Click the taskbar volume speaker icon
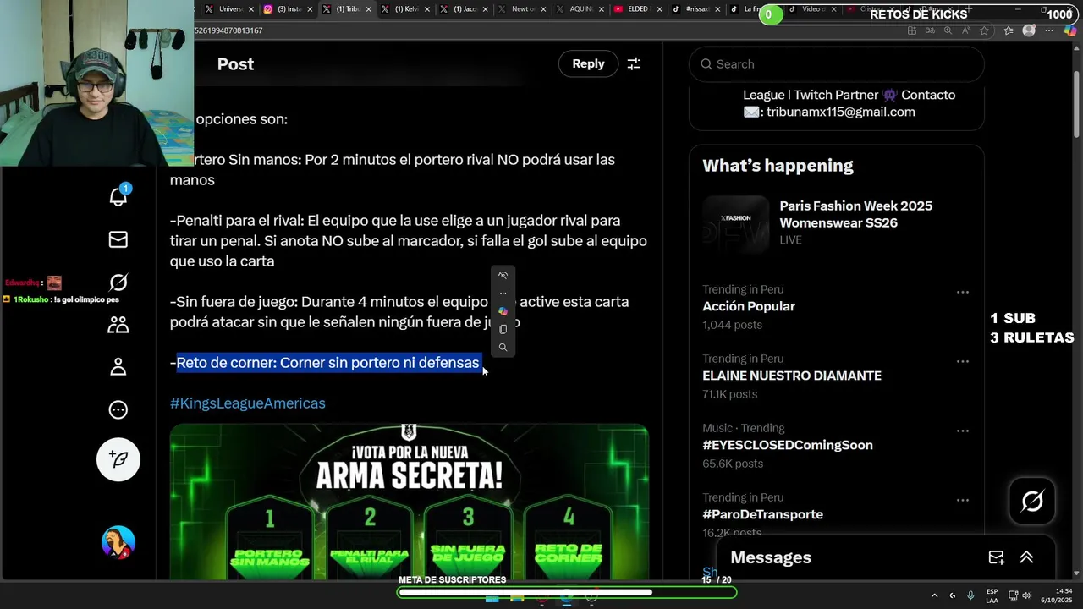 (x=1025, y=595)
